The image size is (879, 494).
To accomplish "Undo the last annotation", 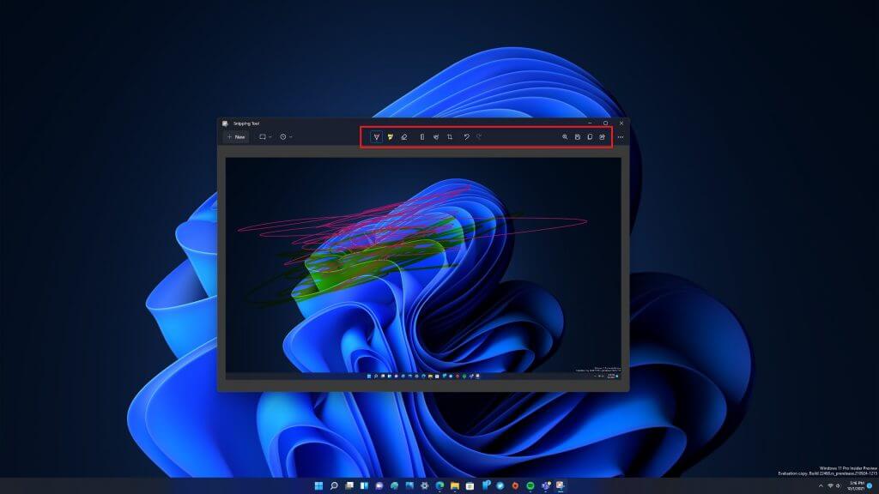I will [464, 136].
